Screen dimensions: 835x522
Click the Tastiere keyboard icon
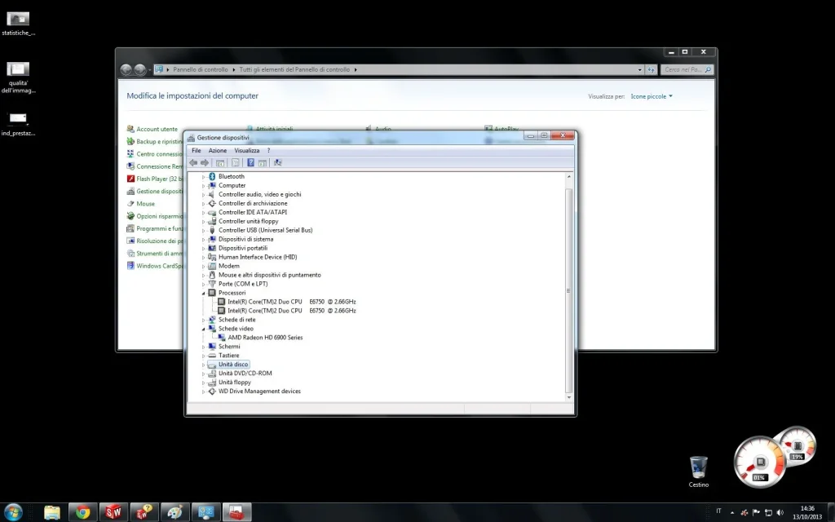[x=212, y=356]
